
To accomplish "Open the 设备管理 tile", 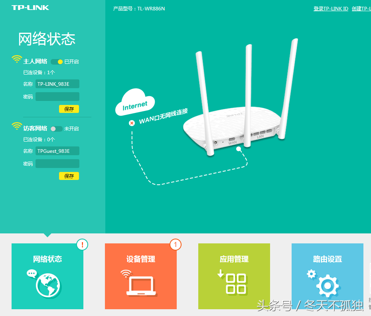I will pyautogui.click(x=141, y=276).
